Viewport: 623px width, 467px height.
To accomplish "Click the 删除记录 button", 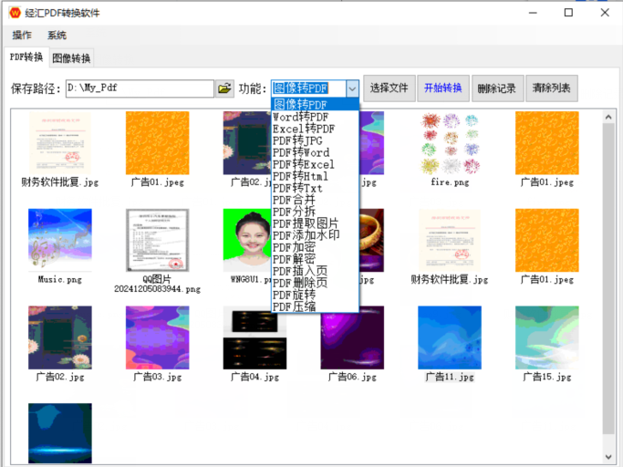I will 496,88.
